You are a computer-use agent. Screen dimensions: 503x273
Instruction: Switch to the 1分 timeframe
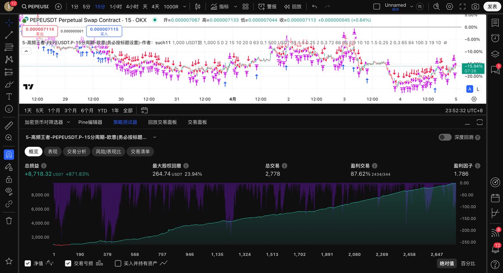click(75, 7)
